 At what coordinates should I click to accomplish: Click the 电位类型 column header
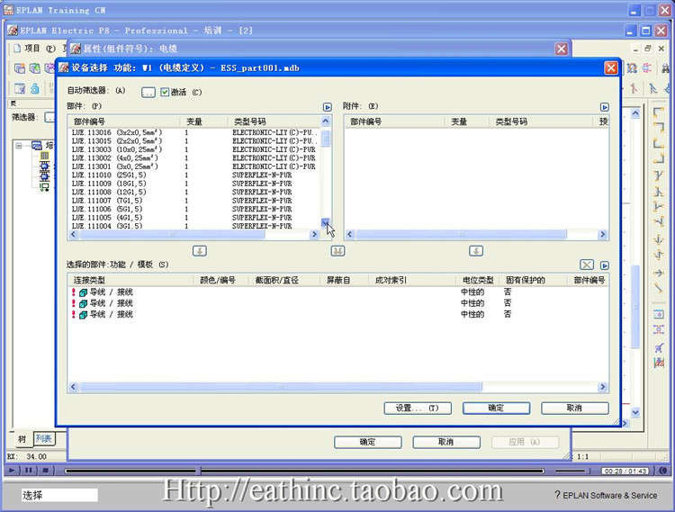coord(478,280)
